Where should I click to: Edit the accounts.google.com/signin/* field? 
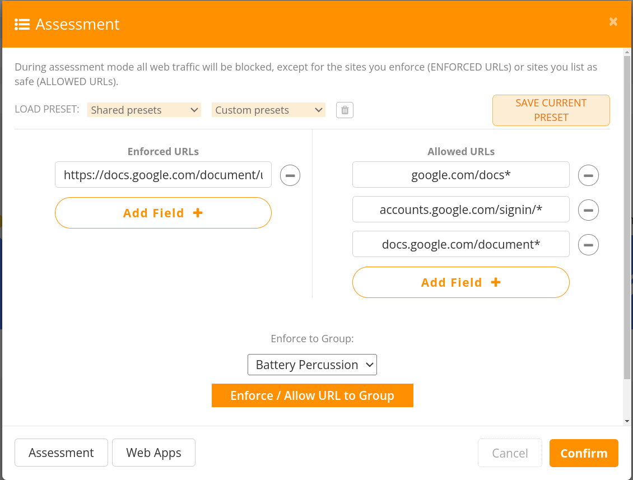[461, 209]
